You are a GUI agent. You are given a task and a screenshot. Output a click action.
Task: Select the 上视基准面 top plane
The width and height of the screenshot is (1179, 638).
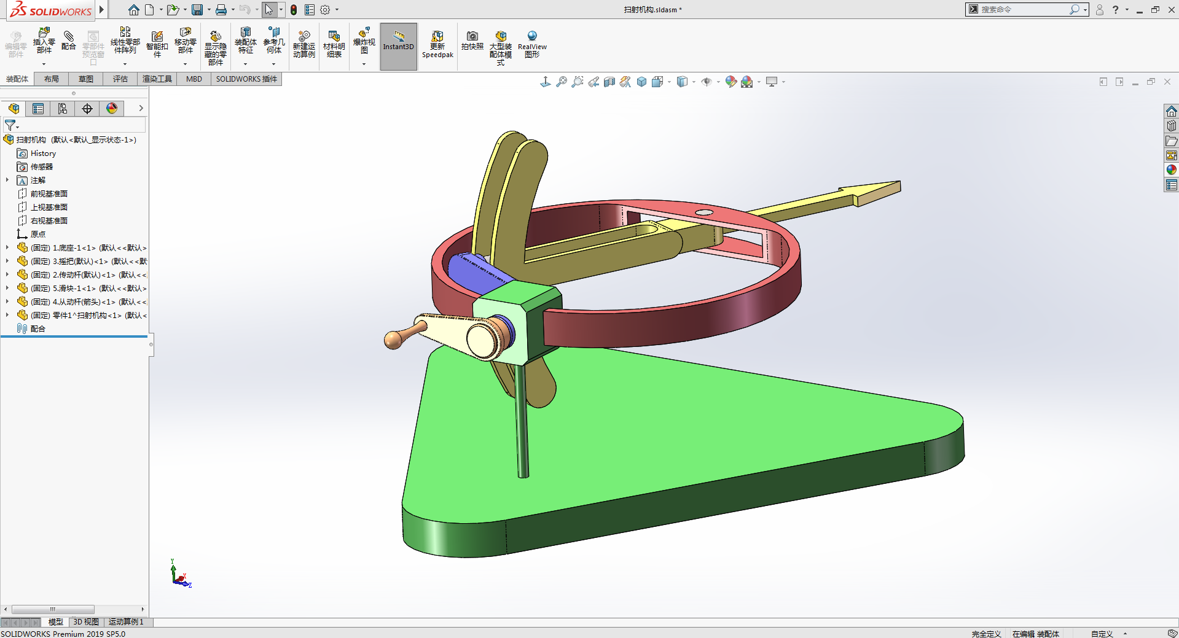[49, 208]
